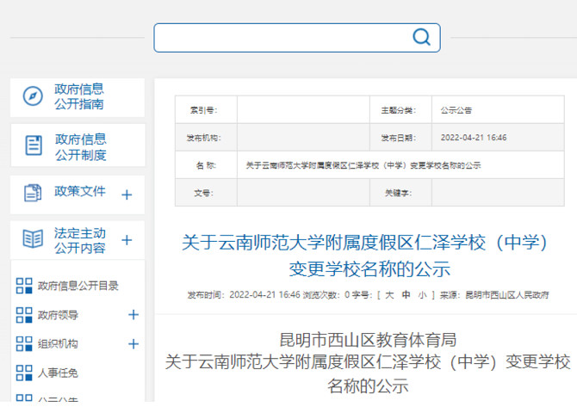The width and height of the screenshot is (577, 407).
Task: Set font size to 大
Action: (389, 295)
